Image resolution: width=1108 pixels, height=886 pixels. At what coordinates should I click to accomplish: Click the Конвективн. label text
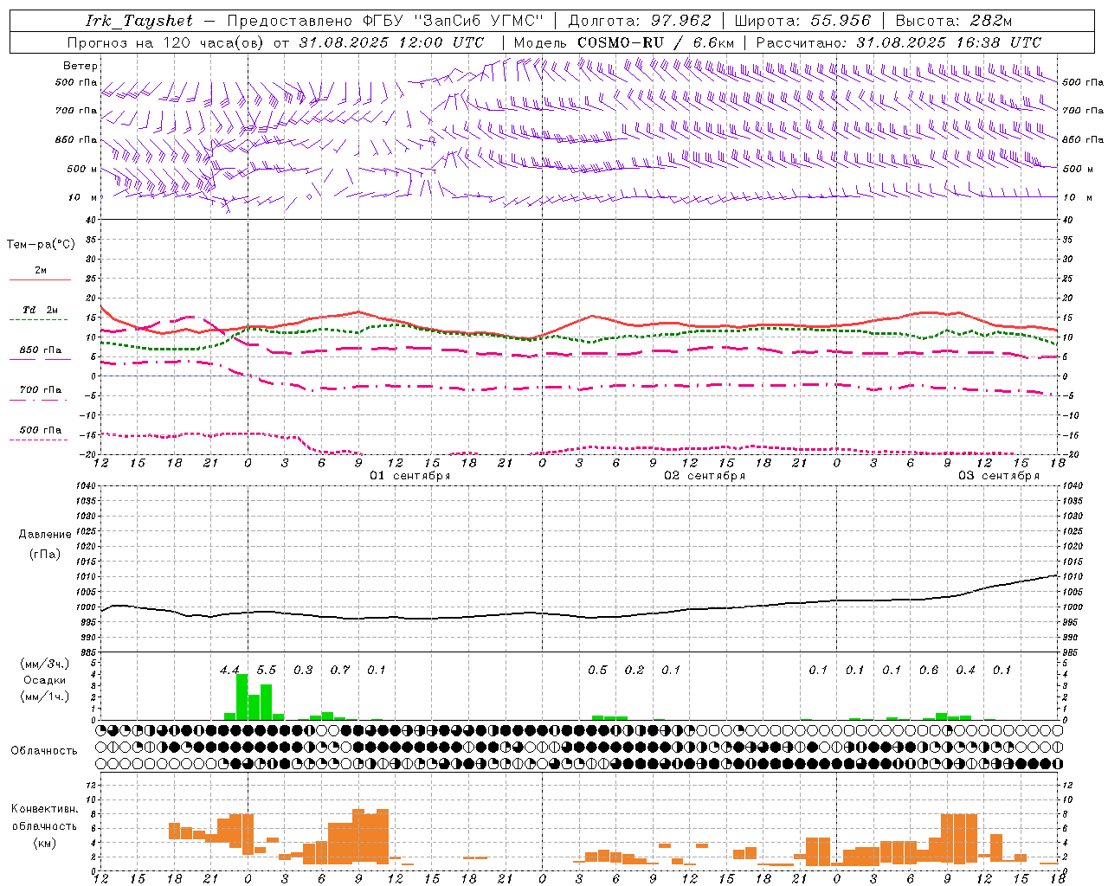coord(45,809)
